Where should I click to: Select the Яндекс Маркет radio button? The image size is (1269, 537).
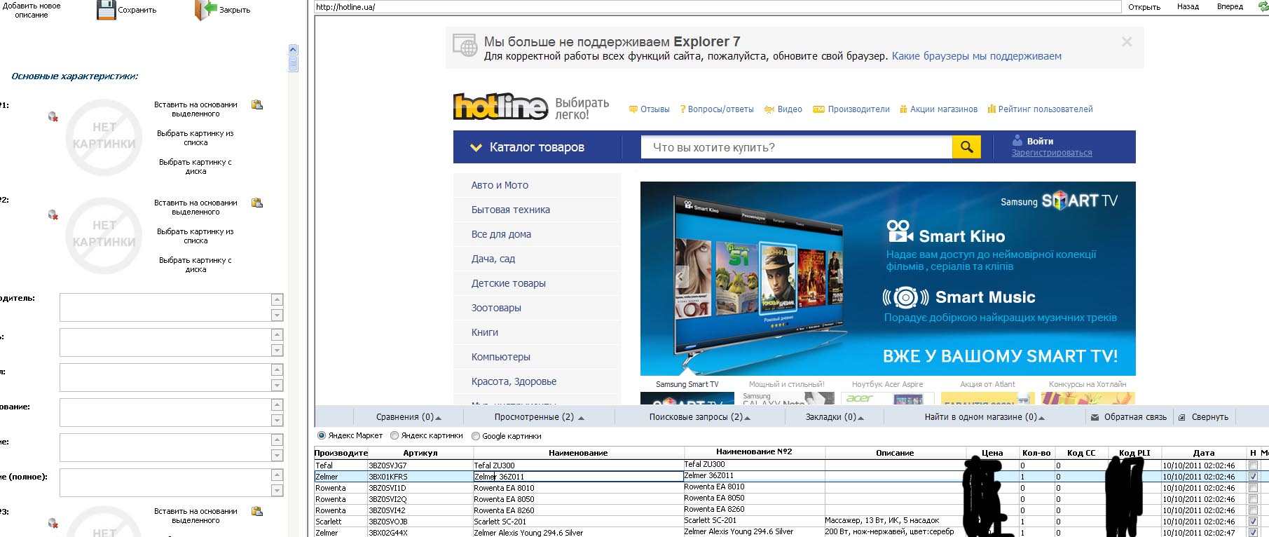[x=322, y=435]
